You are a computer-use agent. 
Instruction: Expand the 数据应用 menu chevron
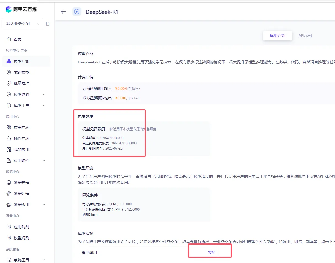(44, 205)
